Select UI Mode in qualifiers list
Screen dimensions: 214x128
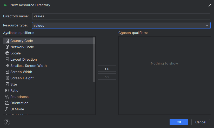point(17,109)
